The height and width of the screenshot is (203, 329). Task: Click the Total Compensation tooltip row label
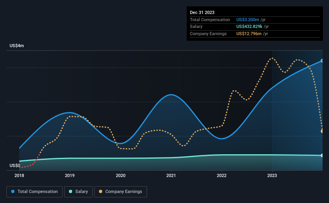[210, 20]
